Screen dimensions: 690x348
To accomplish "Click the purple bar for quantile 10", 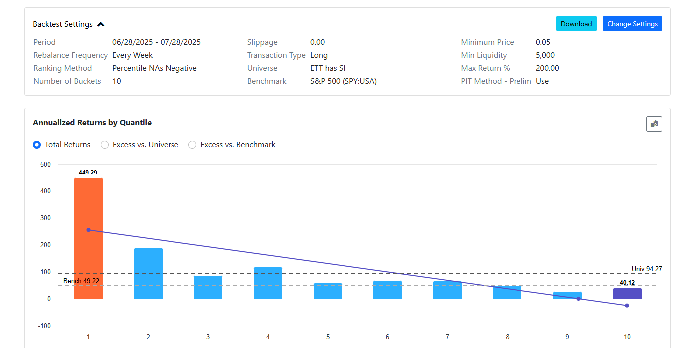I will 627,294.
